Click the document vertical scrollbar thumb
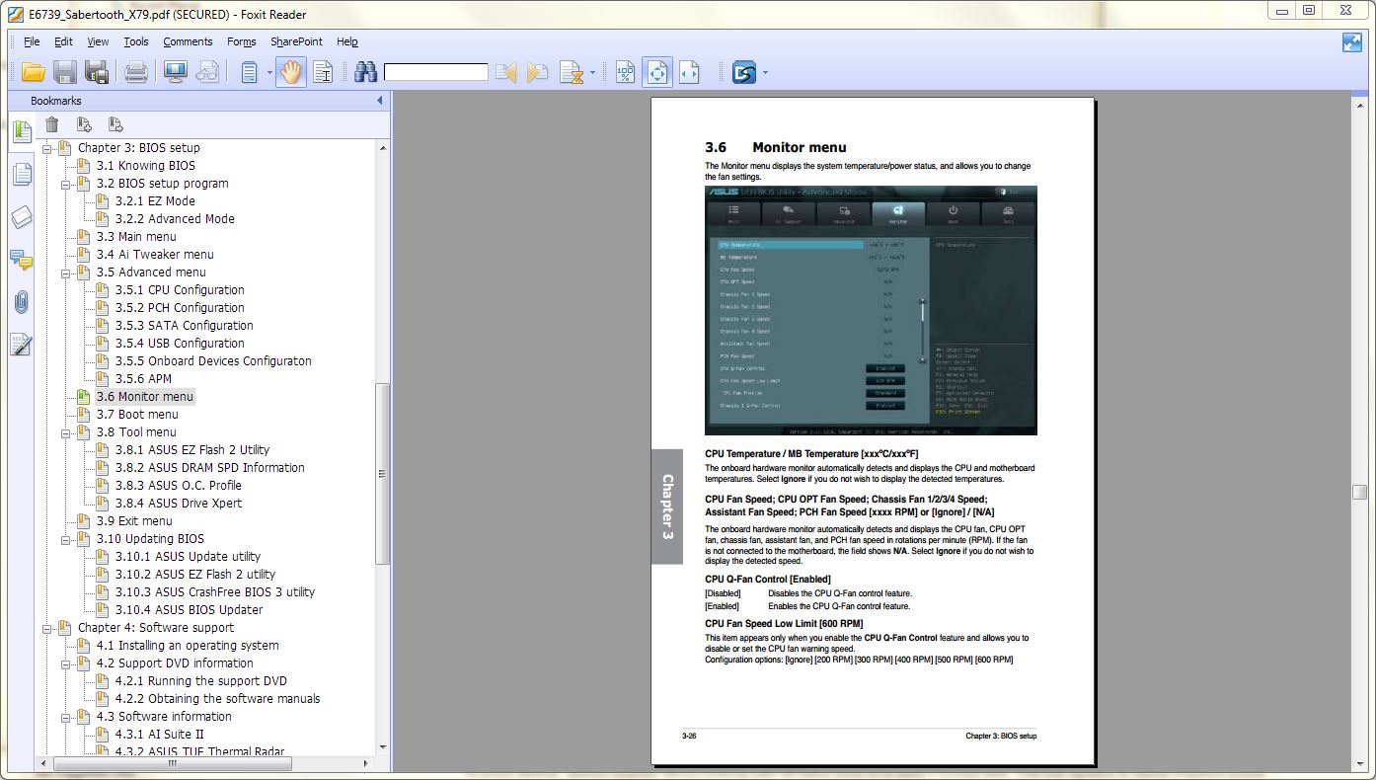The width and height of the screenshot is (1376, 780). pos(1359,493)
